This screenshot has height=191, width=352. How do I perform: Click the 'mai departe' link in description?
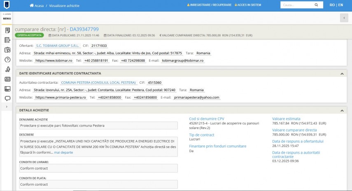click(x=63, y=152)
